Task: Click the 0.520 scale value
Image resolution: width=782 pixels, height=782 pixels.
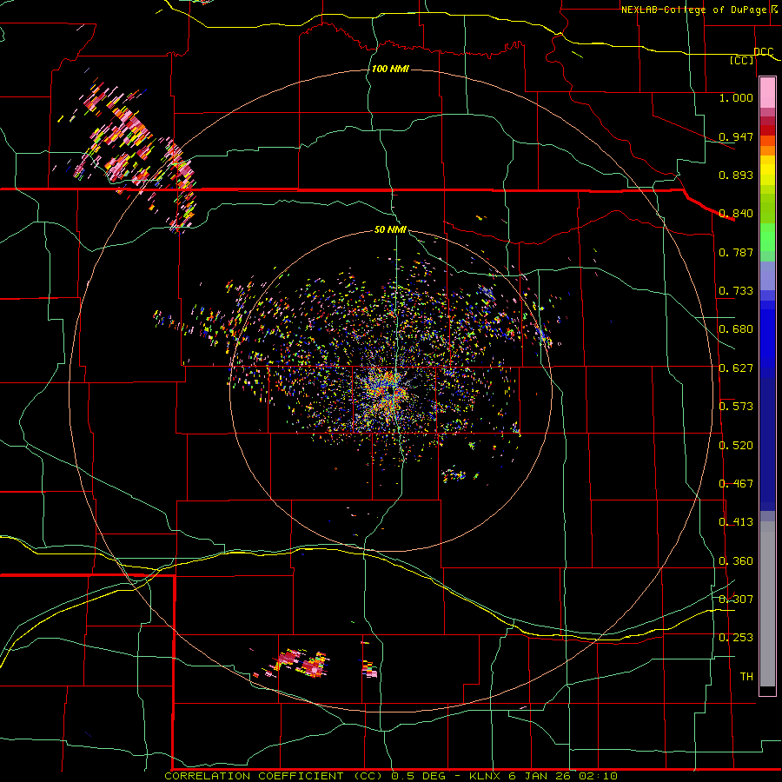Action: point(736,446)
